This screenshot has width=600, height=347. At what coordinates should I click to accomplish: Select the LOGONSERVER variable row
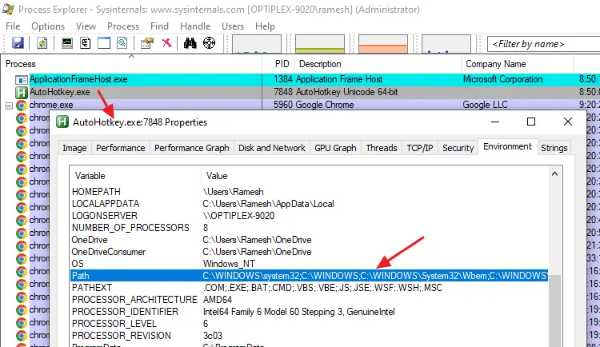(309, 216)
